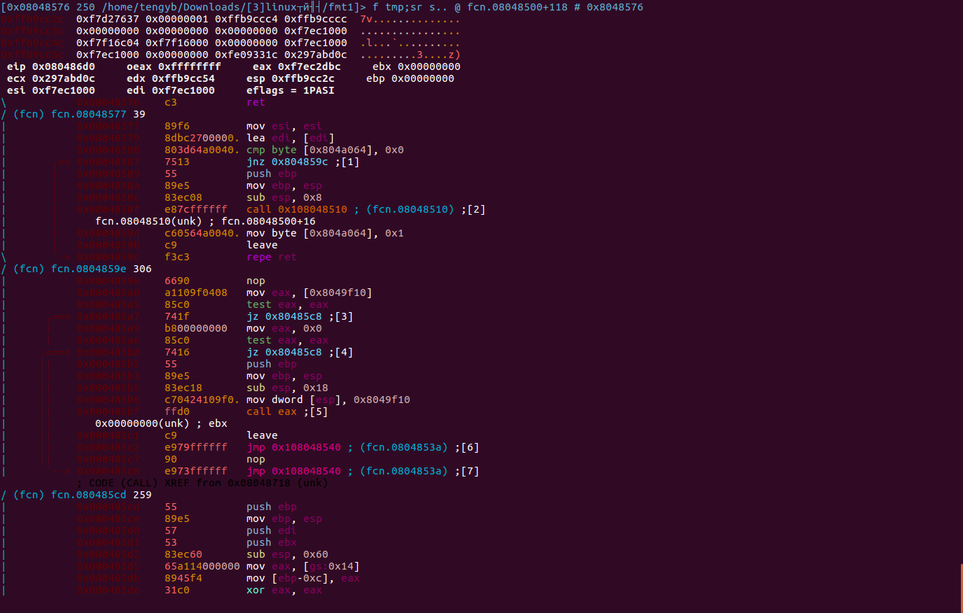This screenshot has height=613, width=963.
Task: Click function header 'fcn.080485cd 259'
Action: click(102, 495)
